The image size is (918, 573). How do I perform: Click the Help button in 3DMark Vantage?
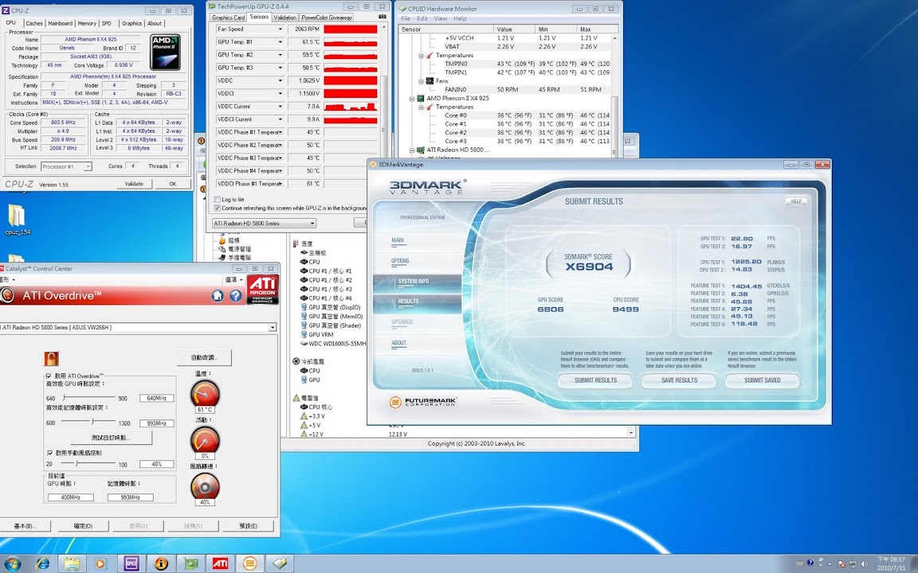click(x=796, y=201)
